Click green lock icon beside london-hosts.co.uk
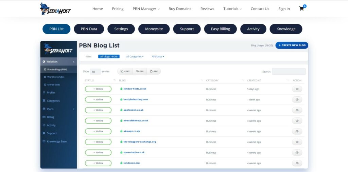Screen dimensions: 348x172 tap(121, 89)
